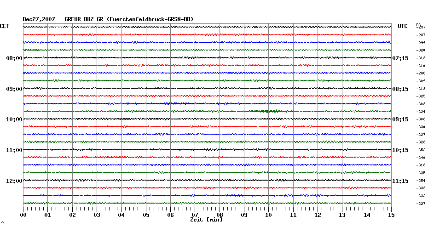
Task: Select the DC offset value -320
Action: point(421,51)
